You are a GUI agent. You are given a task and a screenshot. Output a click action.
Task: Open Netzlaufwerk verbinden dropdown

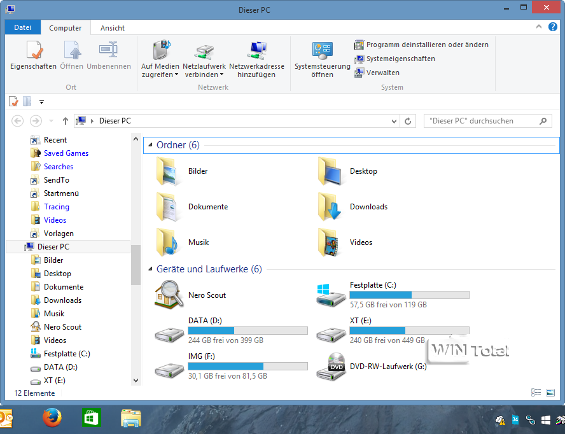pyautogui.click(x=204, y=59)
